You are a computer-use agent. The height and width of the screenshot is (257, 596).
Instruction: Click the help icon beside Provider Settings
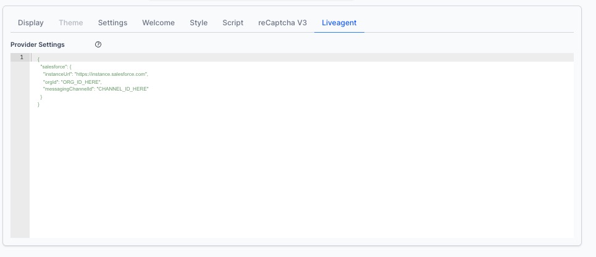98,44
